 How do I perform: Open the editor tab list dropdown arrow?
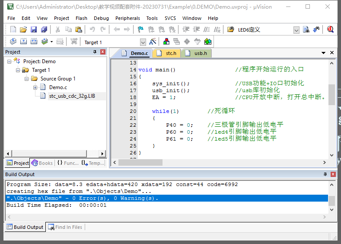tap(323, 53)
